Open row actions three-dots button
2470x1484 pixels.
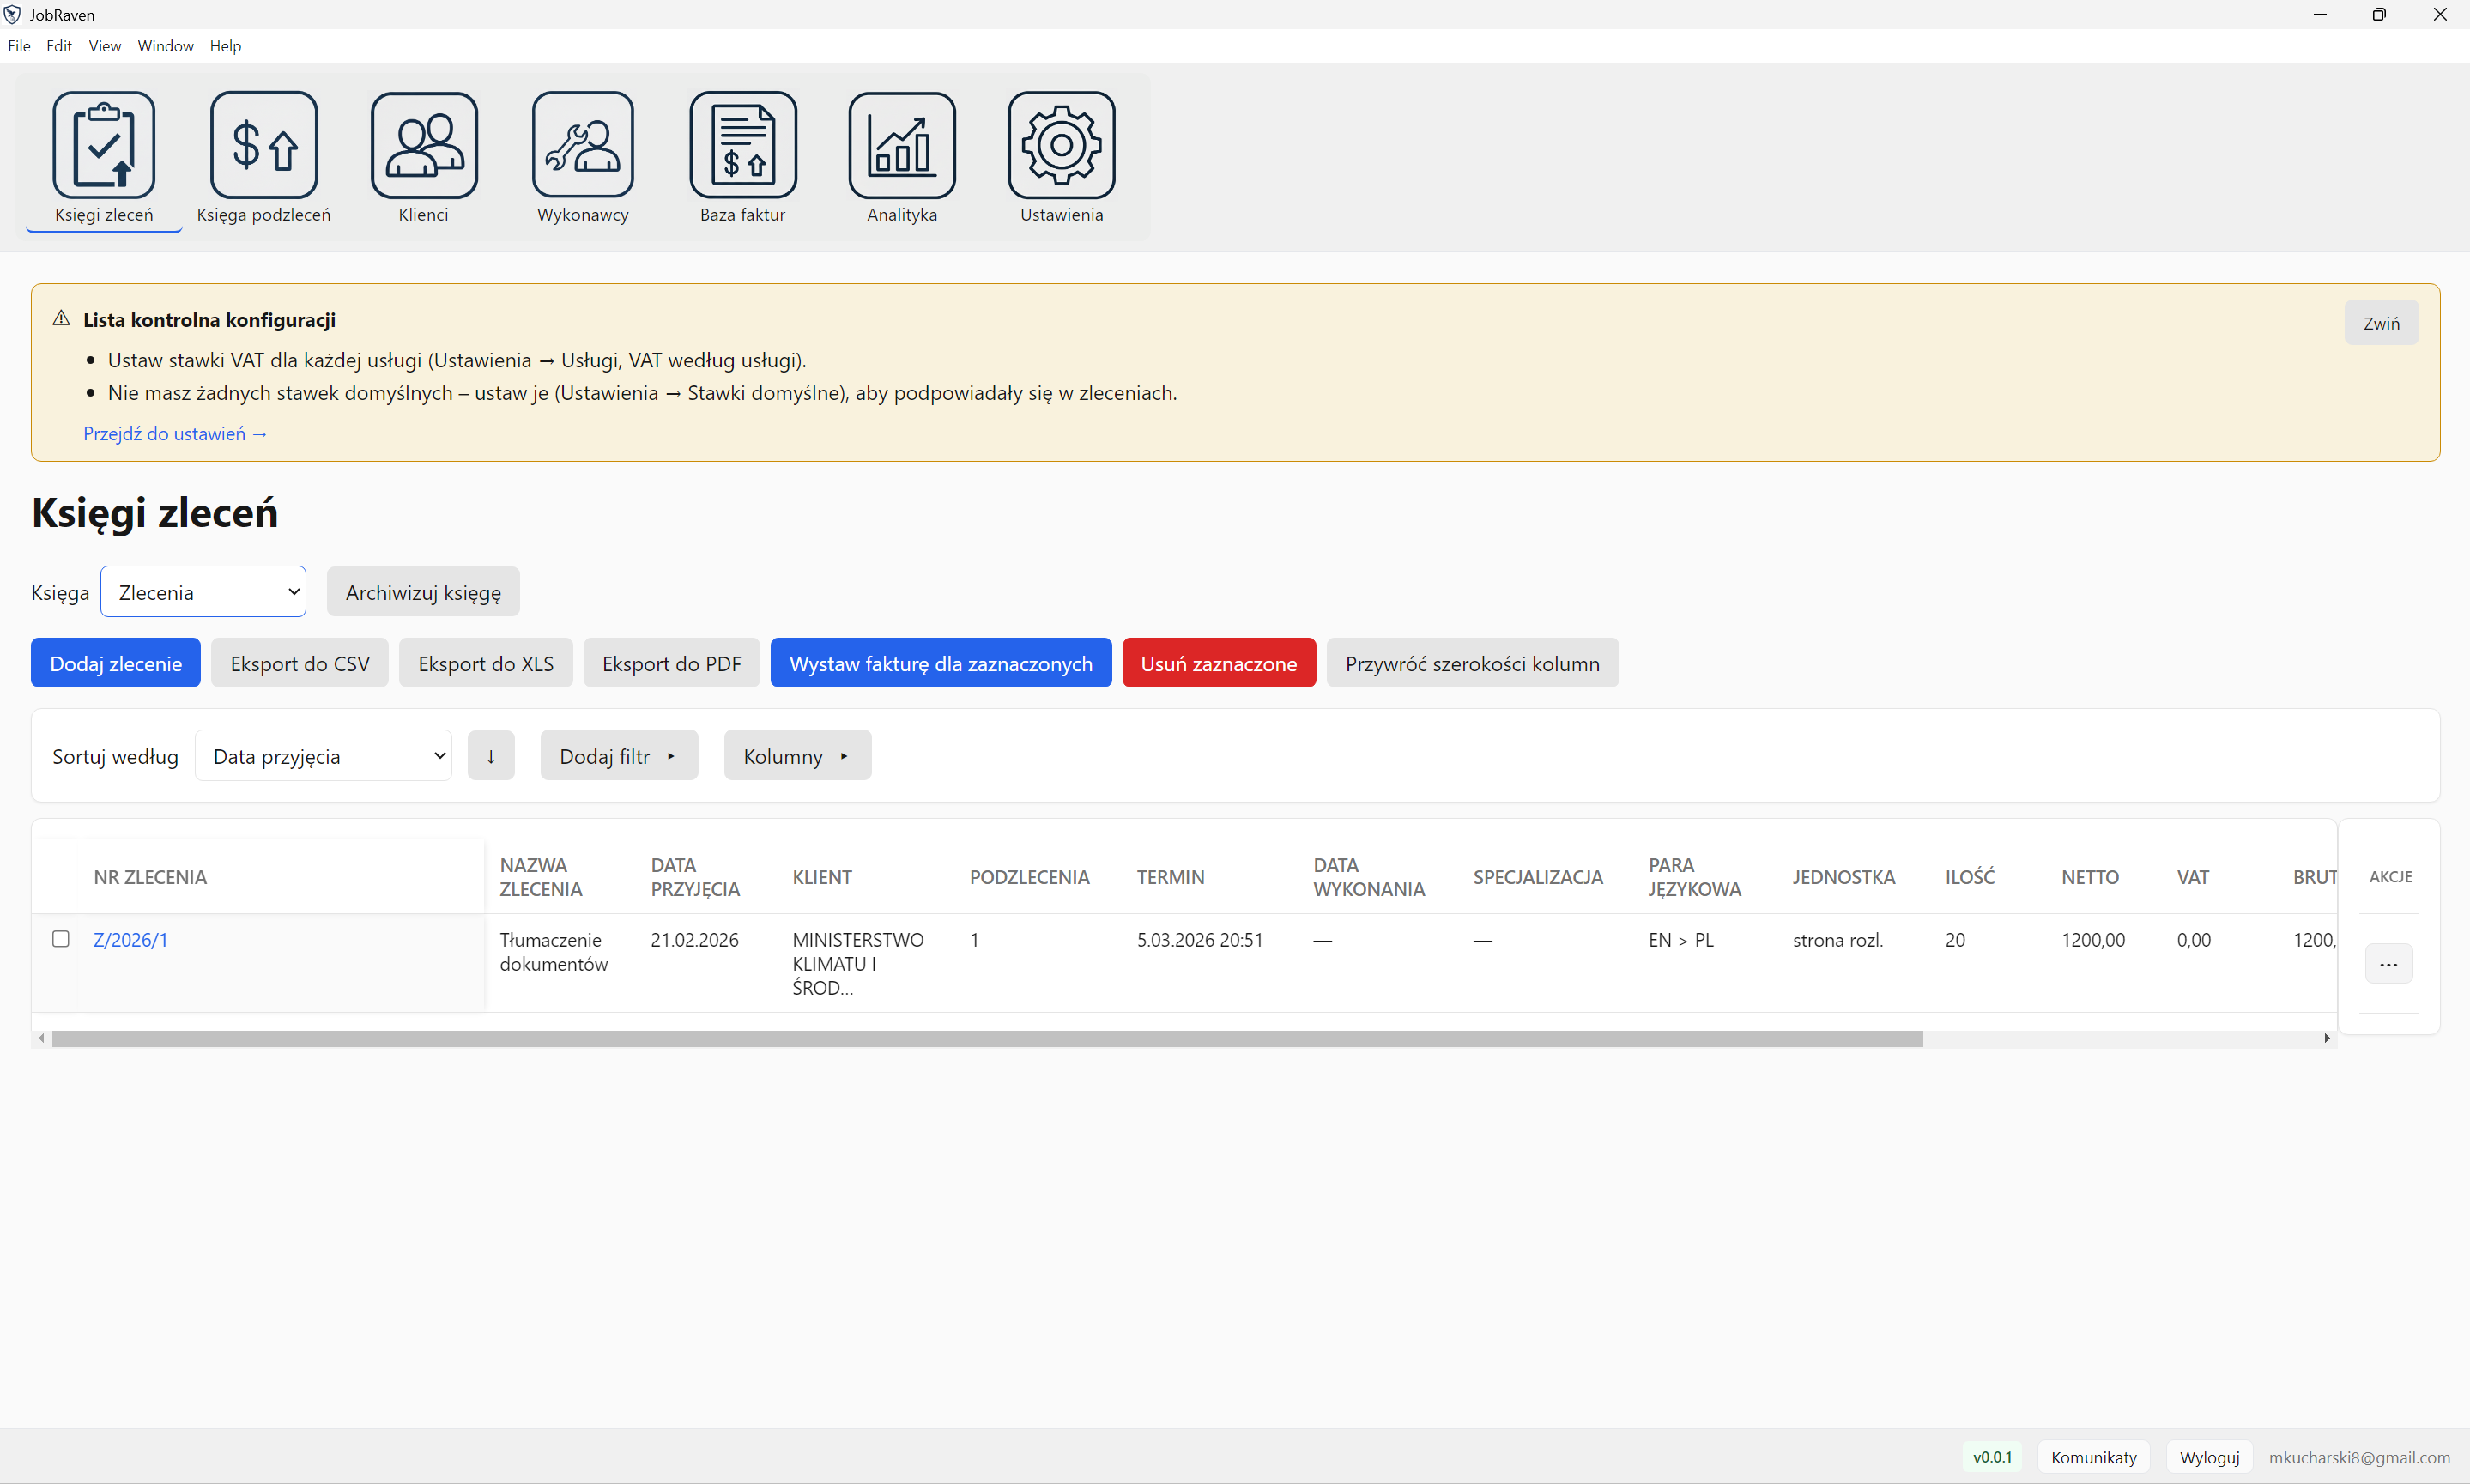(x=2388, y=964)
